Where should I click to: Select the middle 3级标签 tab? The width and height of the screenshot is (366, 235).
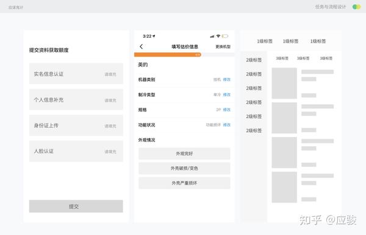coord(303,58)
